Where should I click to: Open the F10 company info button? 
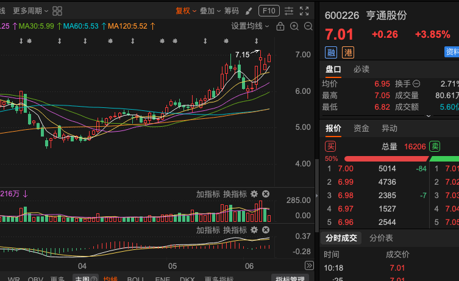[269, 11]
